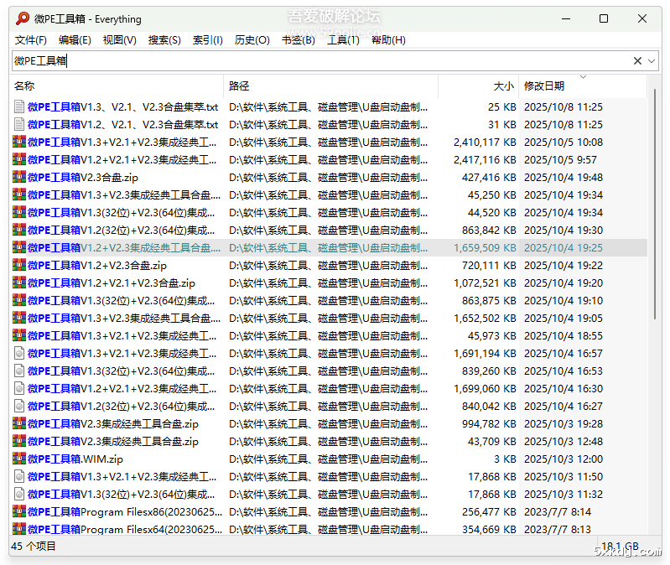Screen dimensions: 670x565
Task: Click archive icon of the 1,652,502 KB file
Action: [19, 319]
